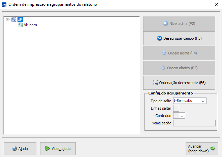Close the report order dialog
The height and width of the screenshot is (157, 222).
[217, 4]
